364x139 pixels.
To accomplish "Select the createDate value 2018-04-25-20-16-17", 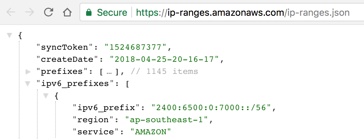I will 165,59.
